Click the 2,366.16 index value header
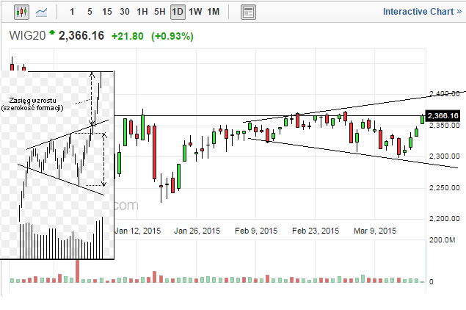This screenshot has width=466, height=310. (x=81, y=36)
